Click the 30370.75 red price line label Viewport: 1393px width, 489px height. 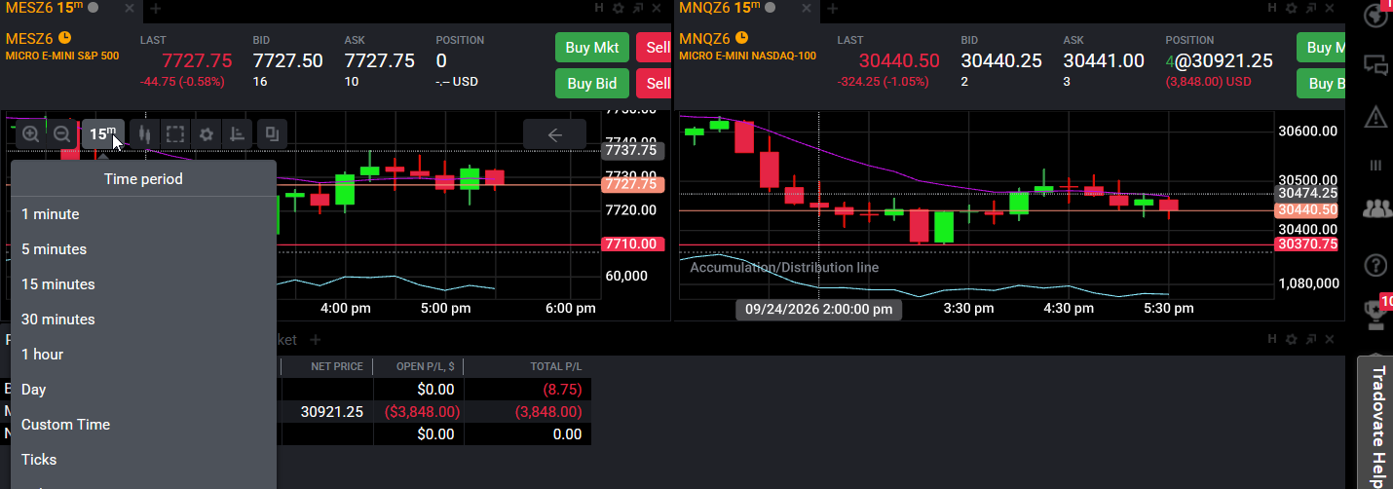coord(1307,244)
